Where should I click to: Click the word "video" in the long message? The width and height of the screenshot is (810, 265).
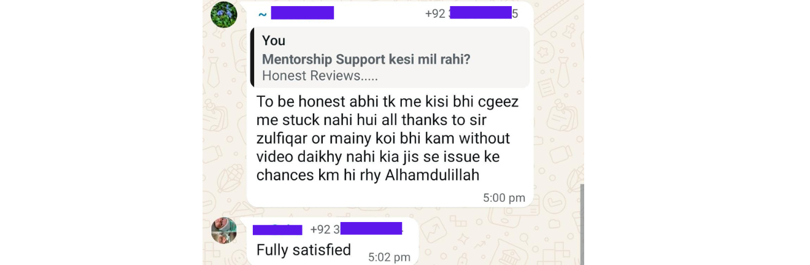tap(274, 157)
